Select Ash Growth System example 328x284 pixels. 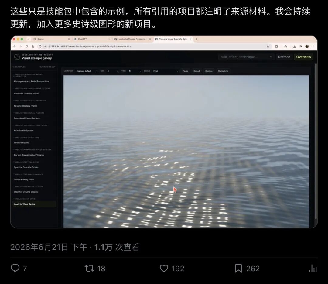[x=34, y=130]
